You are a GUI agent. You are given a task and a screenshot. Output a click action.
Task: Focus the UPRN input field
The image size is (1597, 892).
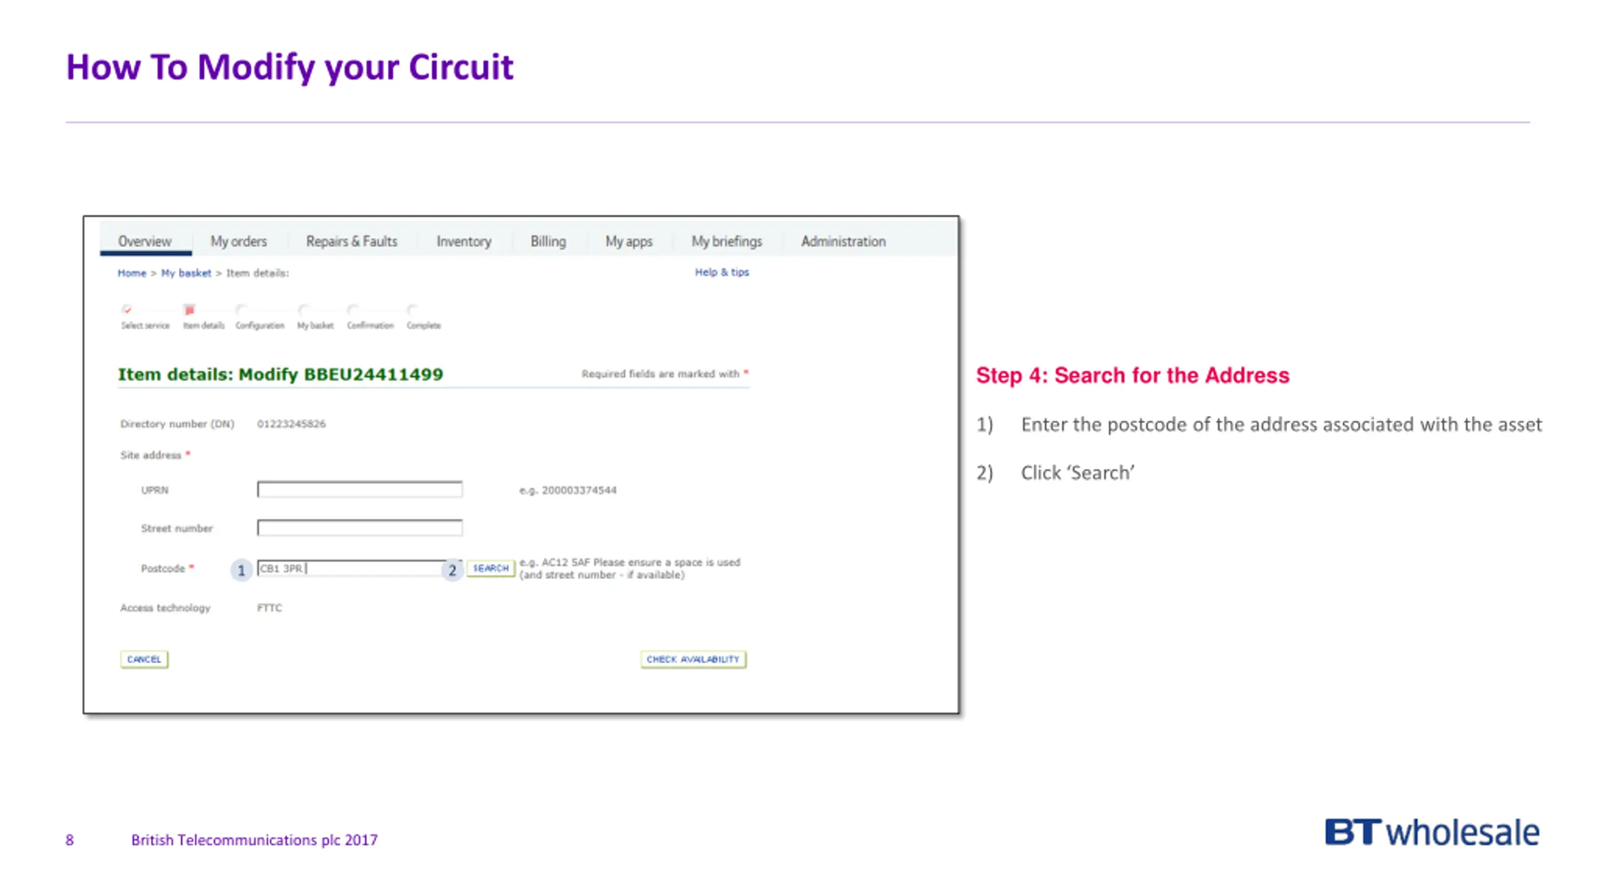click(360, 490)
